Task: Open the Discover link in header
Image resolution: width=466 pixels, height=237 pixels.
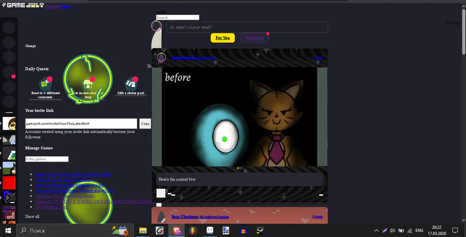Action: [53, 6]
